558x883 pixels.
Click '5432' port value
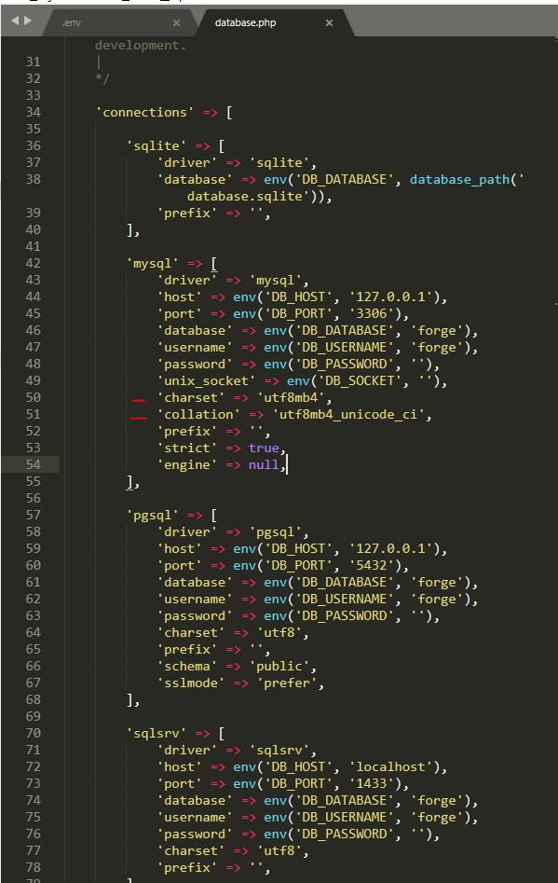point(372,565)
